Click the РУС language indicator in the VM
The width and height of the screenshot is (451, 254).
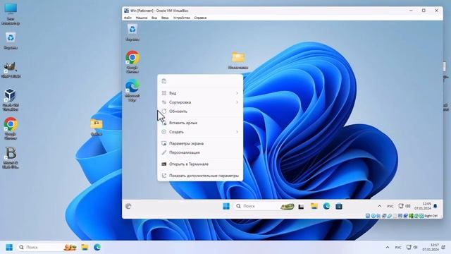pyautogui.click(x=390, y=207)
